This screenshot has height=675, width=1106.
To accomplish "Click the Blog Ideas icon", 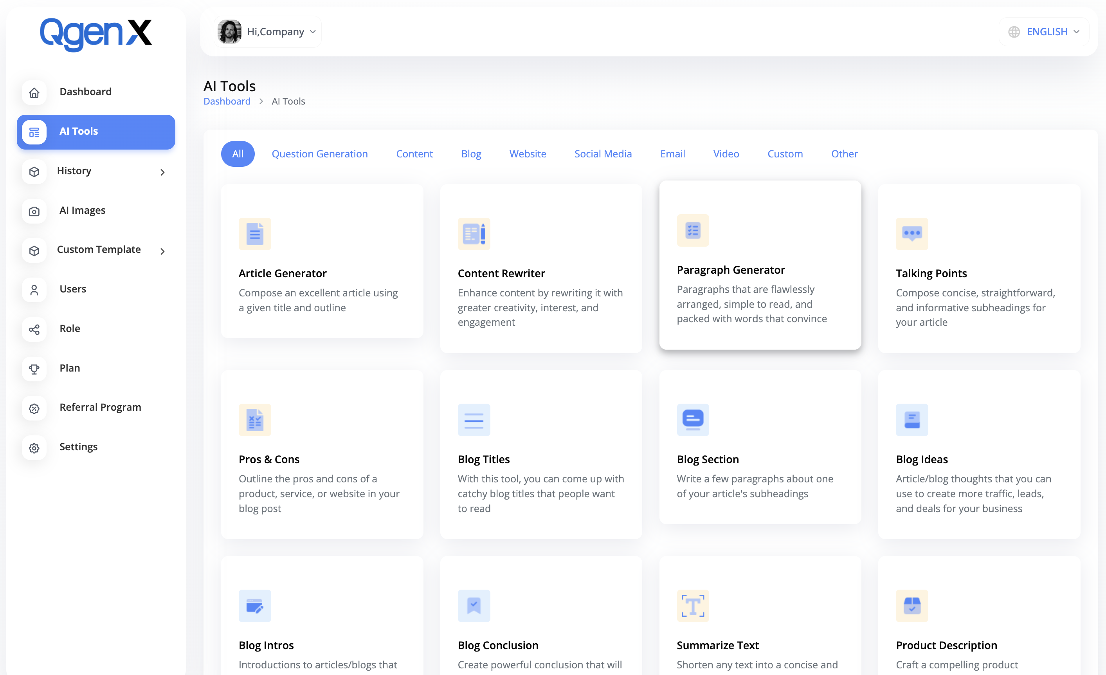I will tap(911, 419).
